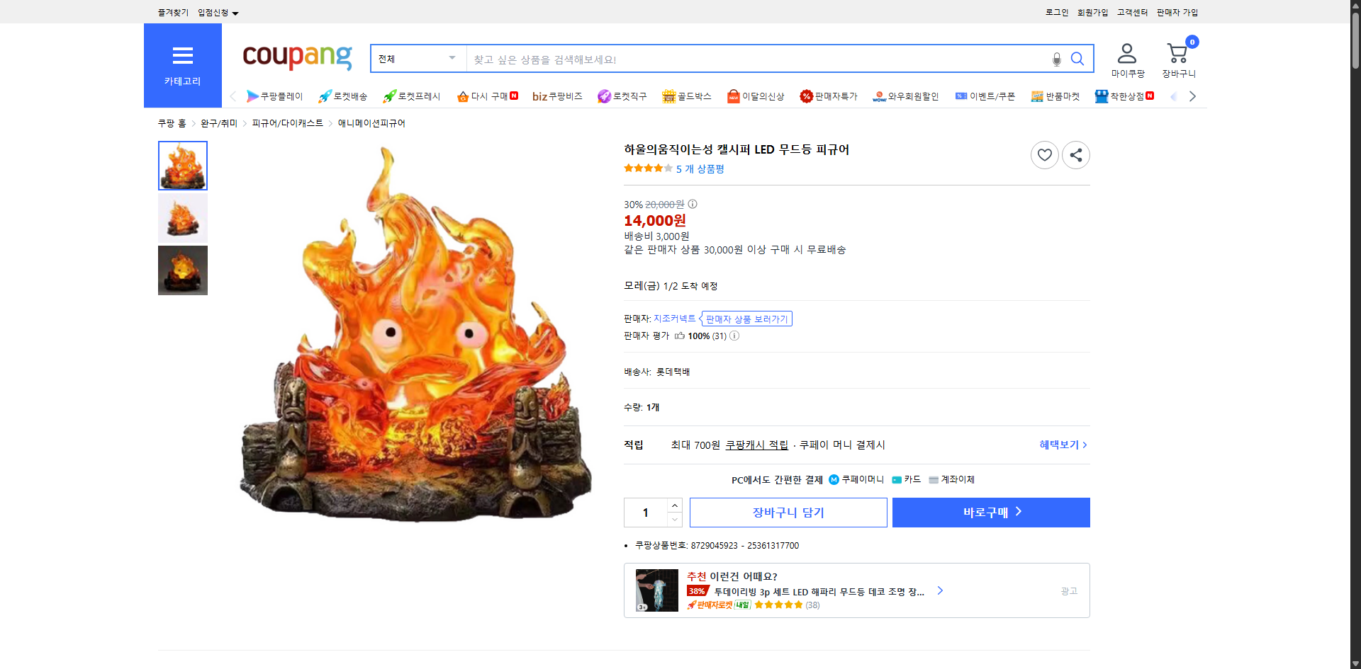The height and width of the screenshot is (669, 1361).
Task: Open the 장바구니 cart icon
Action: pos(1177,51)
